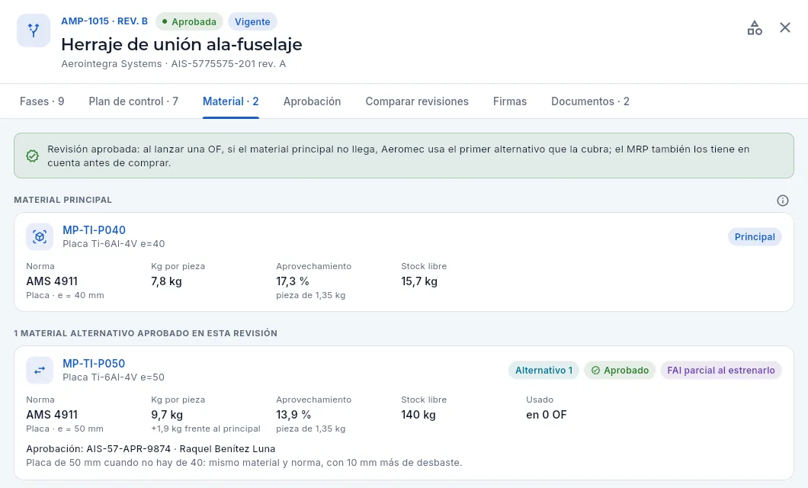The height and width of the screenshot is (488, 808).
Task: Click the Alternativo 1 badge
Action: 543,371
